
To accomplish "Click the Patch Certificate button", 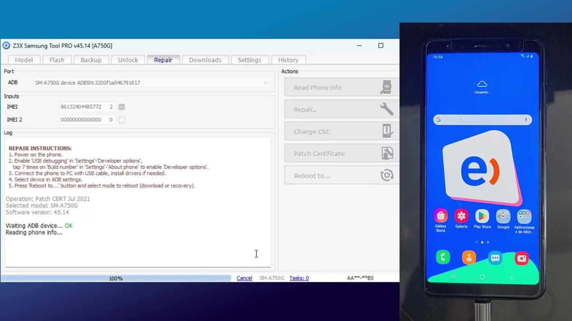I will [x=342, y=153].
